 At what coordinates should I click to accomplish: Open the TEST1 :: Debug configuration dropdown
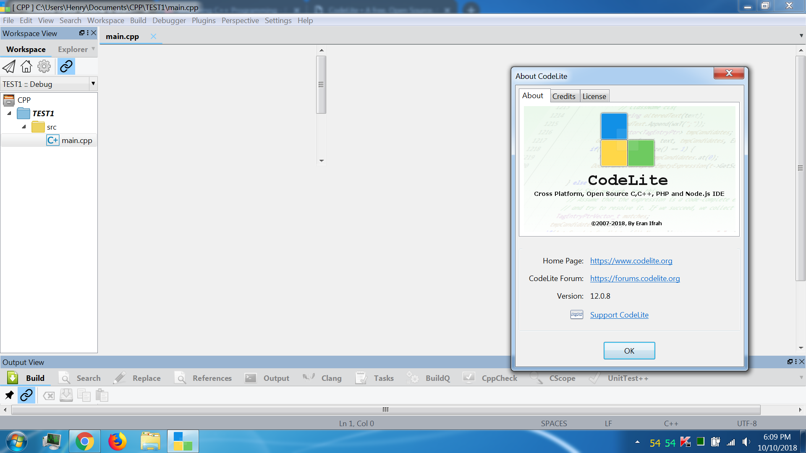(93, 84)
